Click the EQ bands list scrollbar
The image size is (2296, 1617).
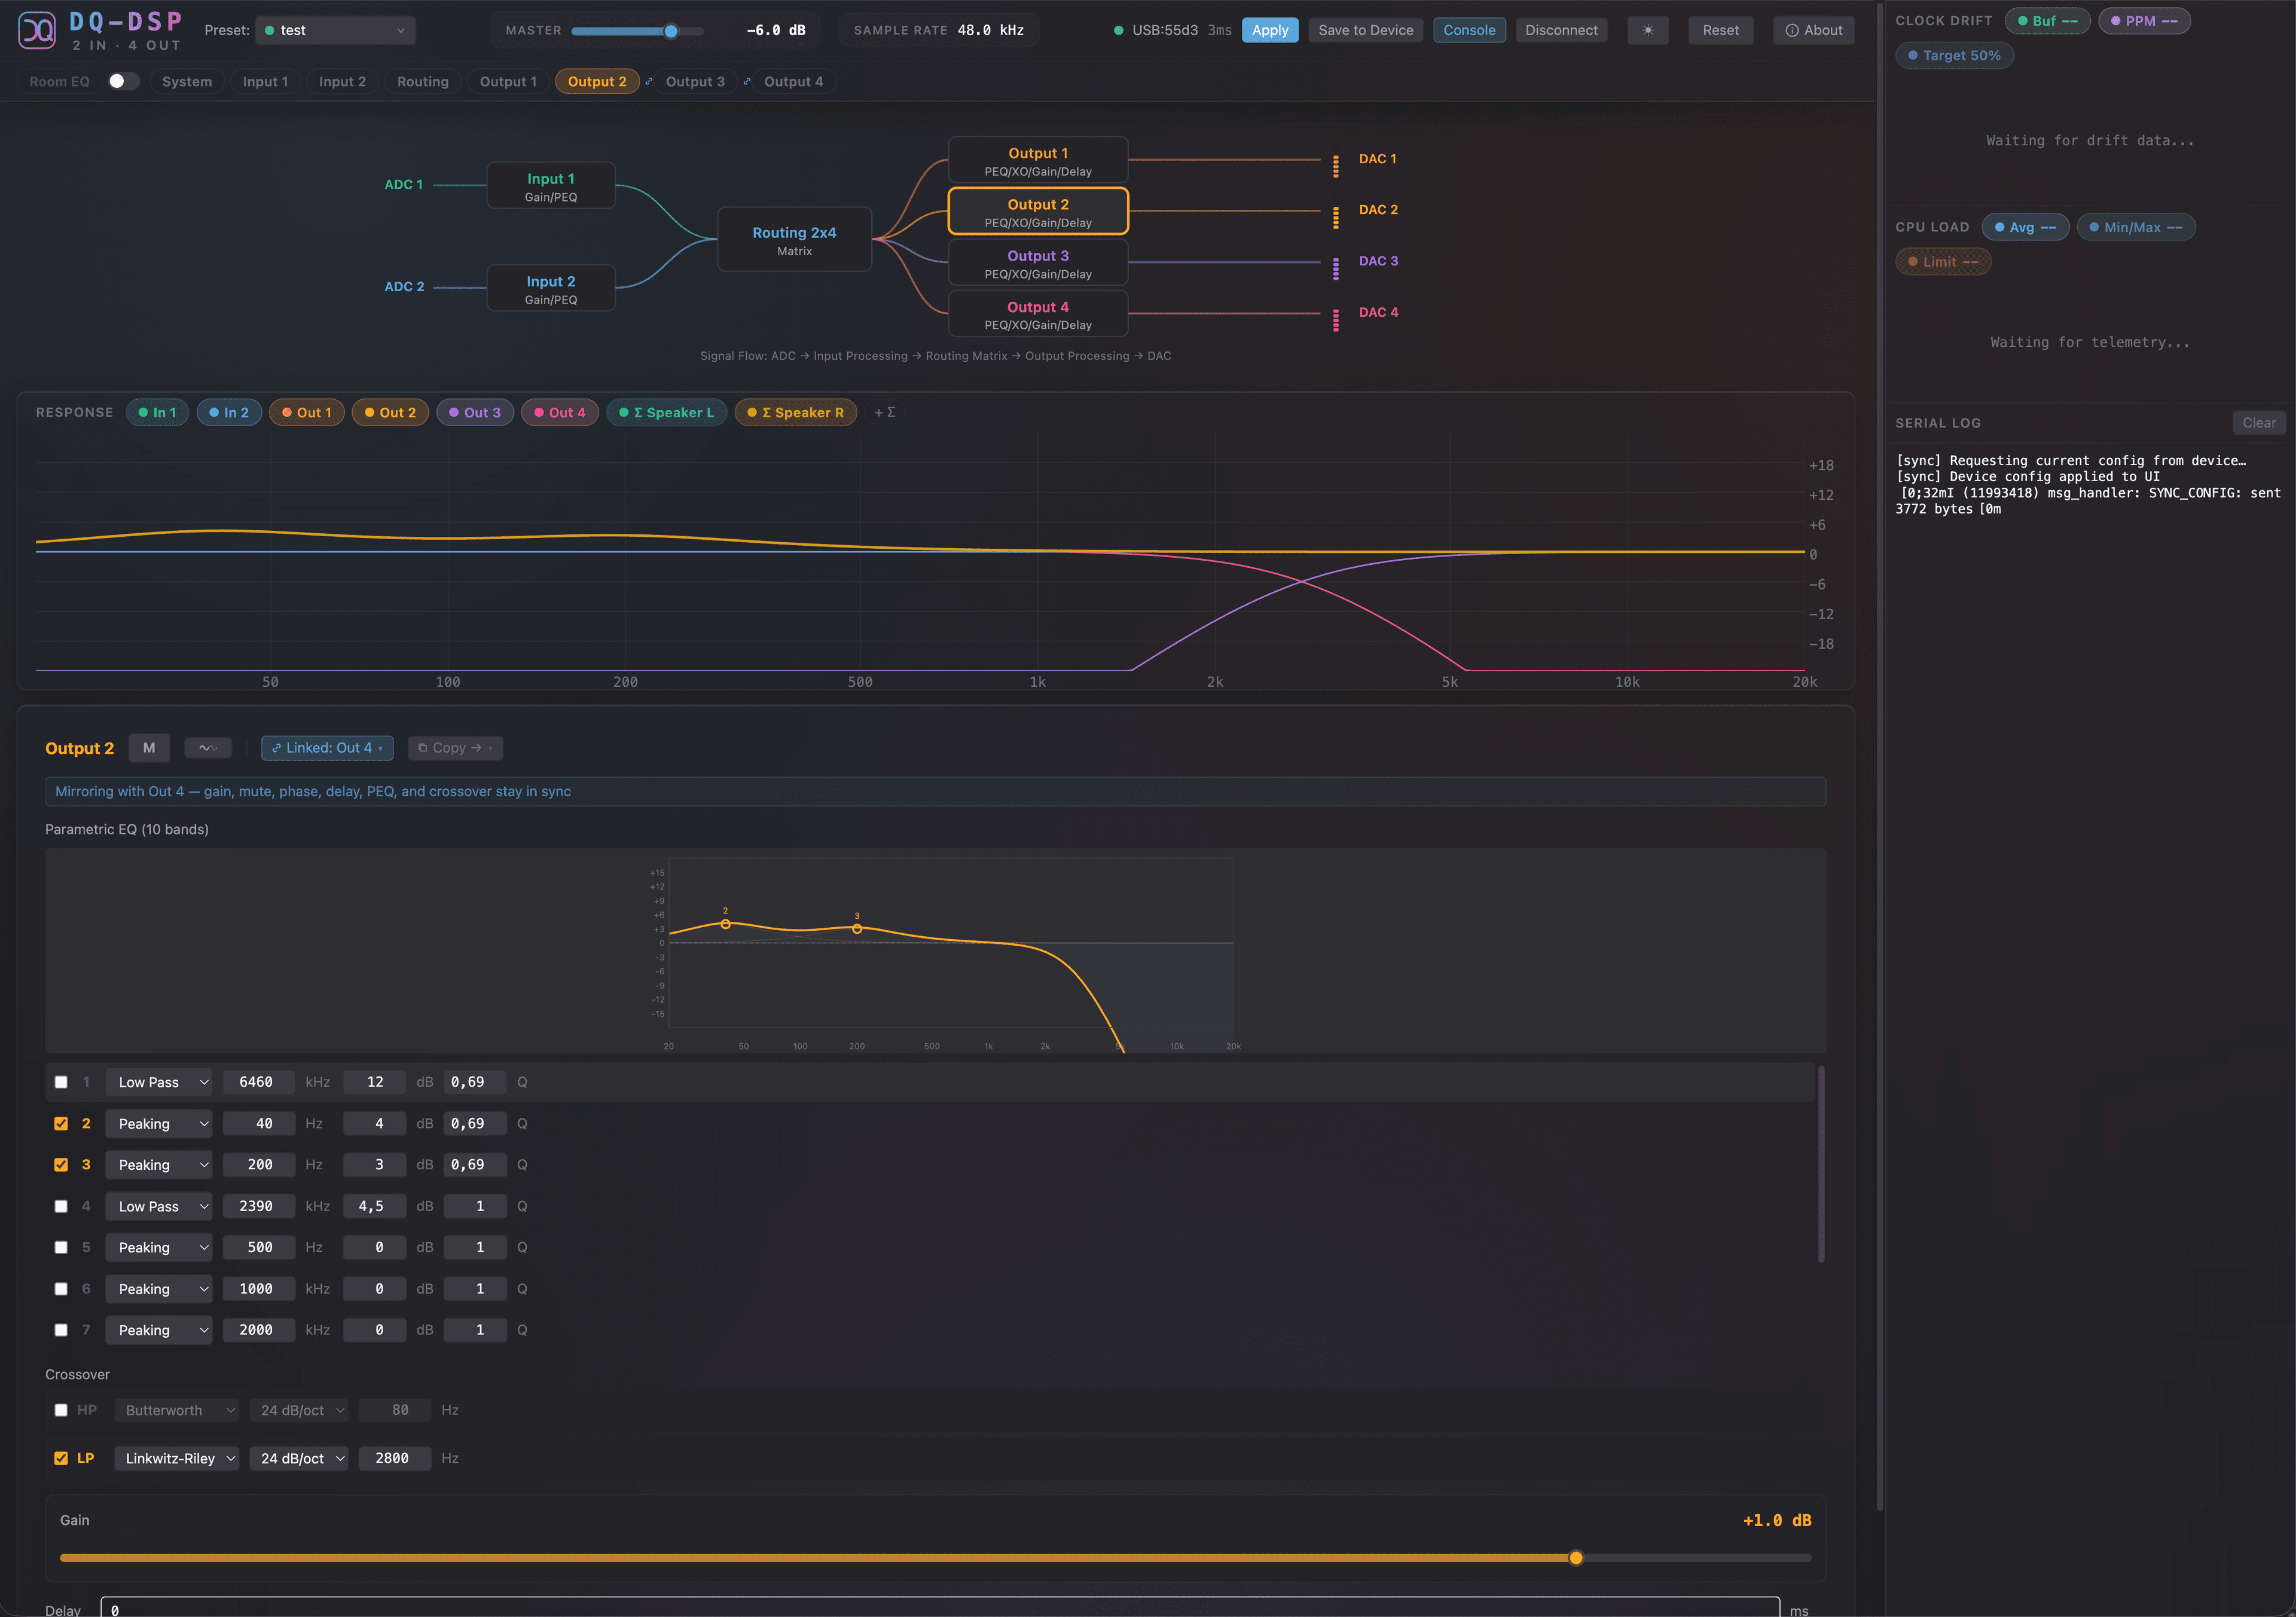click(1821, 1165)
